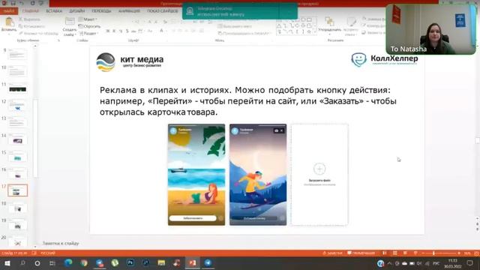Open the Paste dropdown arrow

[9, 34]
